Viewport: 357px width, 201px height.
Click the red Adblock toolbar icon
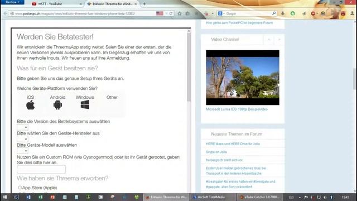click(x=313, y=13)
